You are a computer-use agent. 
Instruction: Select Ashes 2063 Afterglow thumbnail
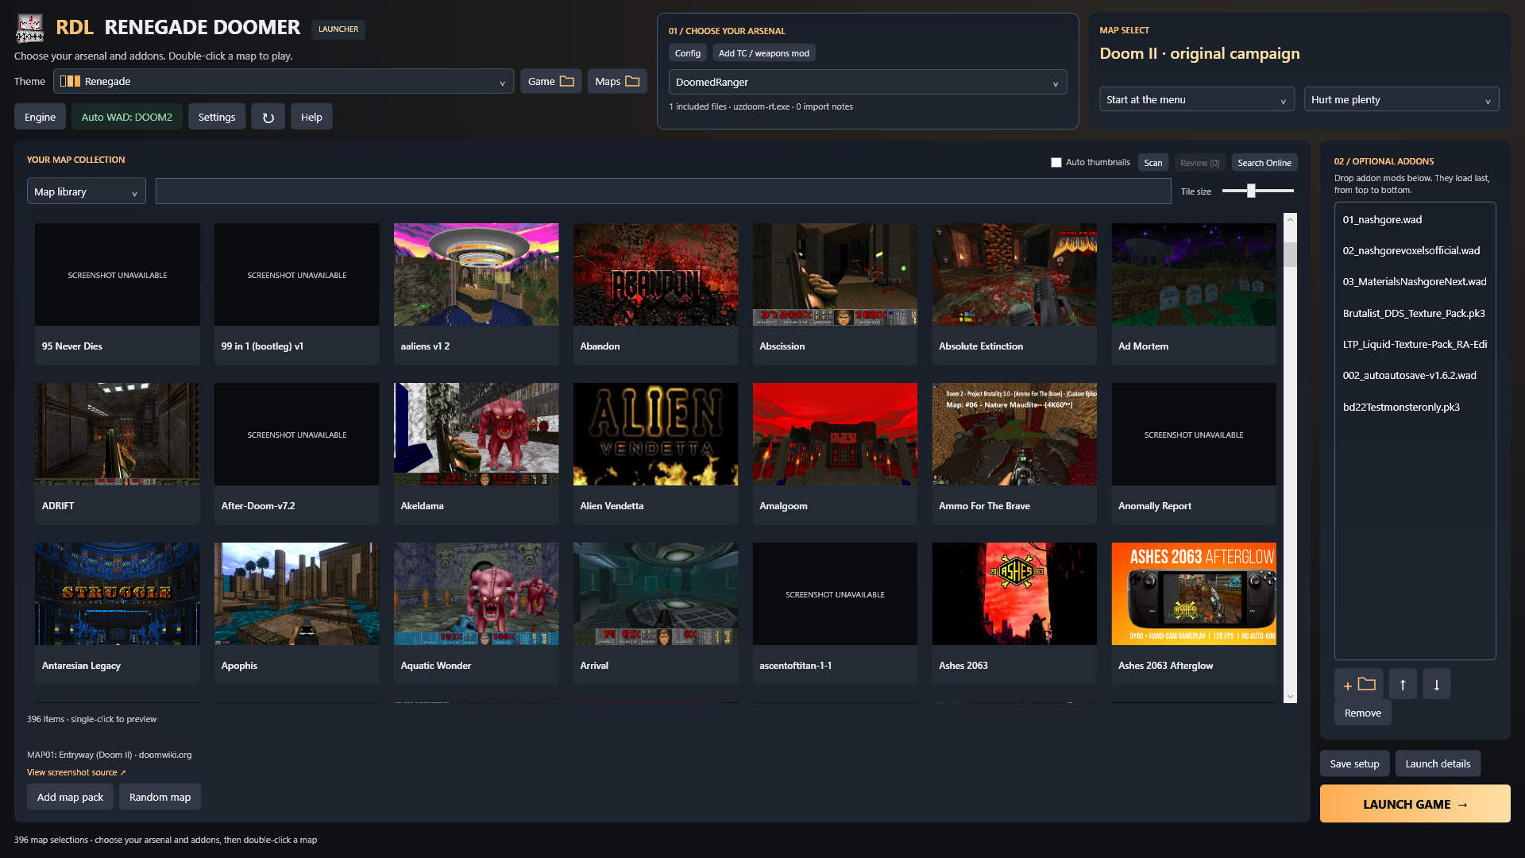click(1194, 593)
